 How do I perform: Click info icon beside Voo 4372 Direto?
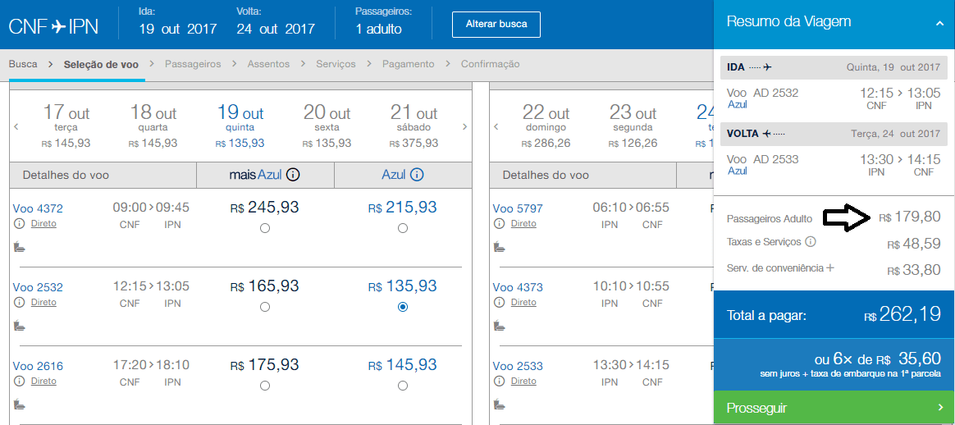point(19,224)
